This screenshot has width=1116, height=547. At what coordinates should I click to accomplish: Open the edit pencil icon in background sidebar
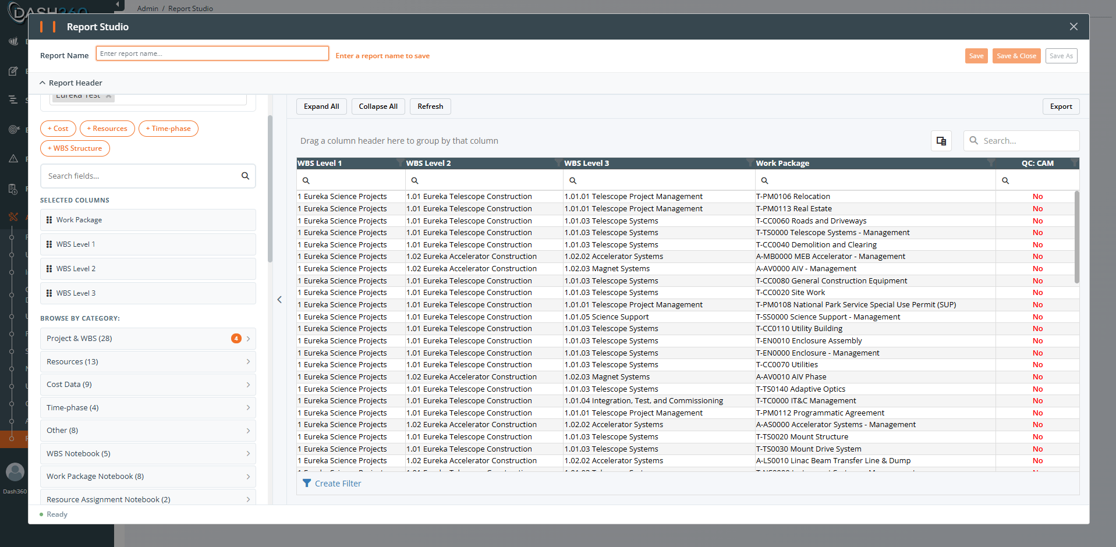(13, 71)
